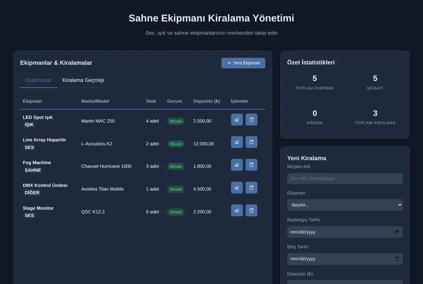Click the 12.000,00 deposit value
This screenshot has height=284, width=423.
[204, 144]
